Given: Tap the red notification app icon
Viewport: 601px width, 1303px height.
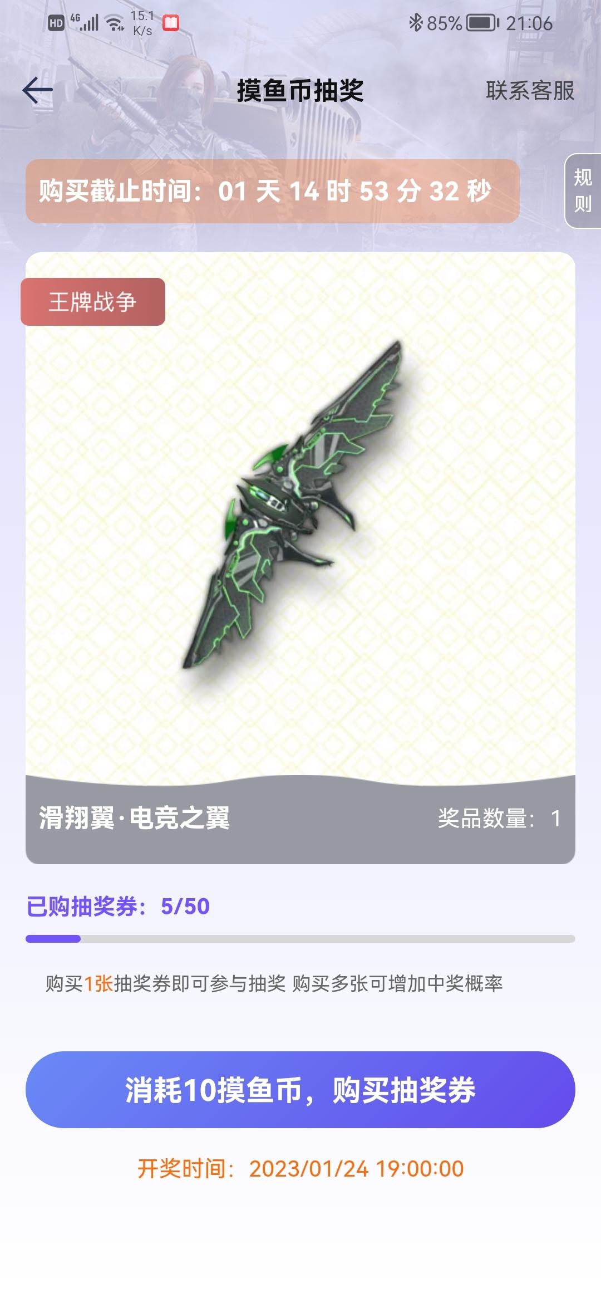Looking at the screenshot, I should tap(171, 23).
